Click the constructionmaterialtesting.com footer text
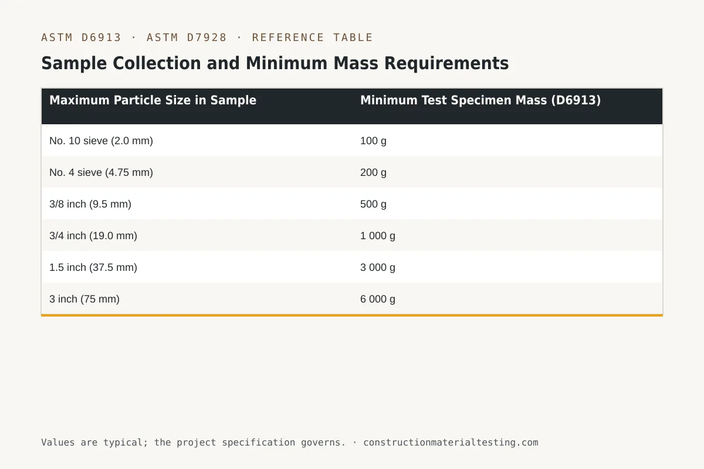This screenshot has width=704, height=469. tap(451, 443)
